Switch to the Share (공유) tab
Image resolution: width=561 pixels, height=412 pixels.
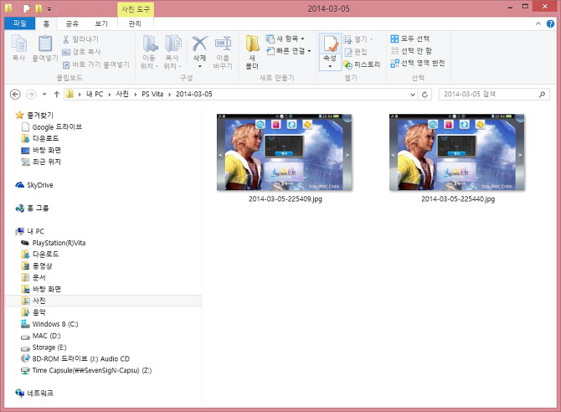[72, 23]
